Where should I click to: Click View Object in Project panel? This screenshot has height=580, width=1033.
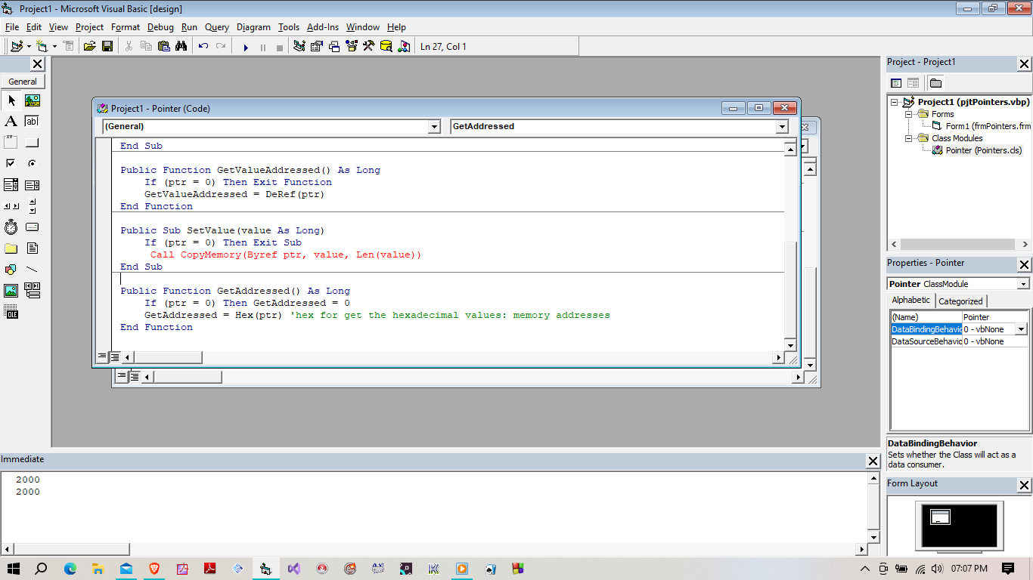913,83
